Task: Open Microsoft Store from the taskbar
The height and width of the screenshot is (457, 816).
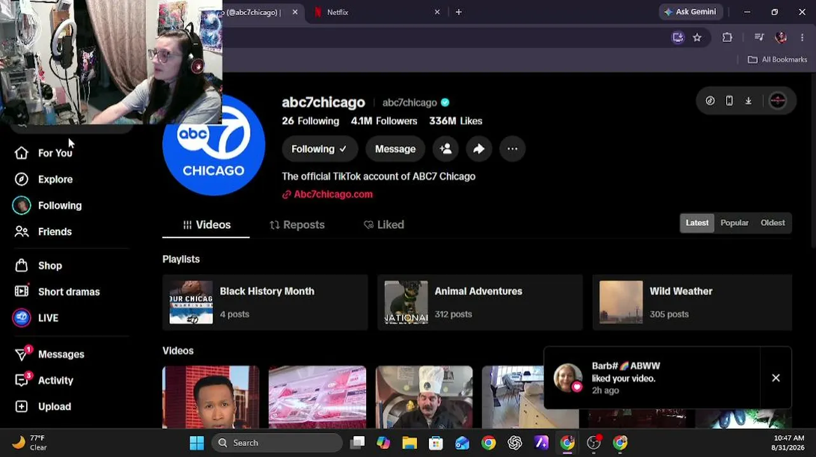Action: point(436,443)
